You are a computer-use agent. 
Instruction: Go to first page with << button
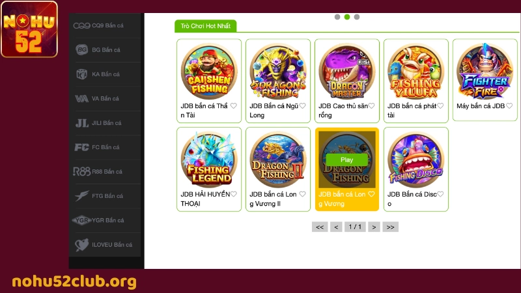coord(320,227)
